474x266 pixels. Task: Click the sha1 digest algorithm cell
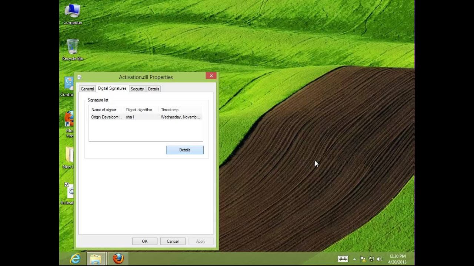pyautogui.click(x=130, y=117)
